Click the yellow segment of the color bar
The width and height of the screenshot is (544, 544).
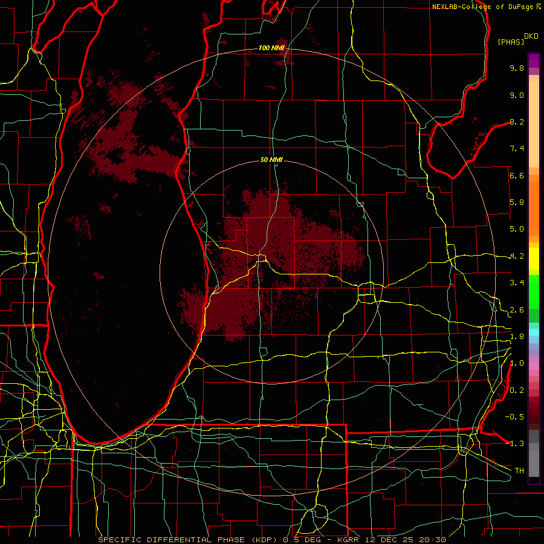tap(534, 259)
